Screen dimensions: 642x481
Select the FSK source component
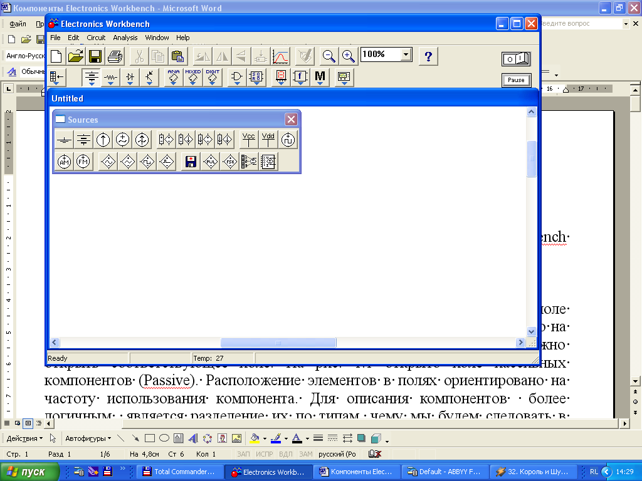click(230, 162)
